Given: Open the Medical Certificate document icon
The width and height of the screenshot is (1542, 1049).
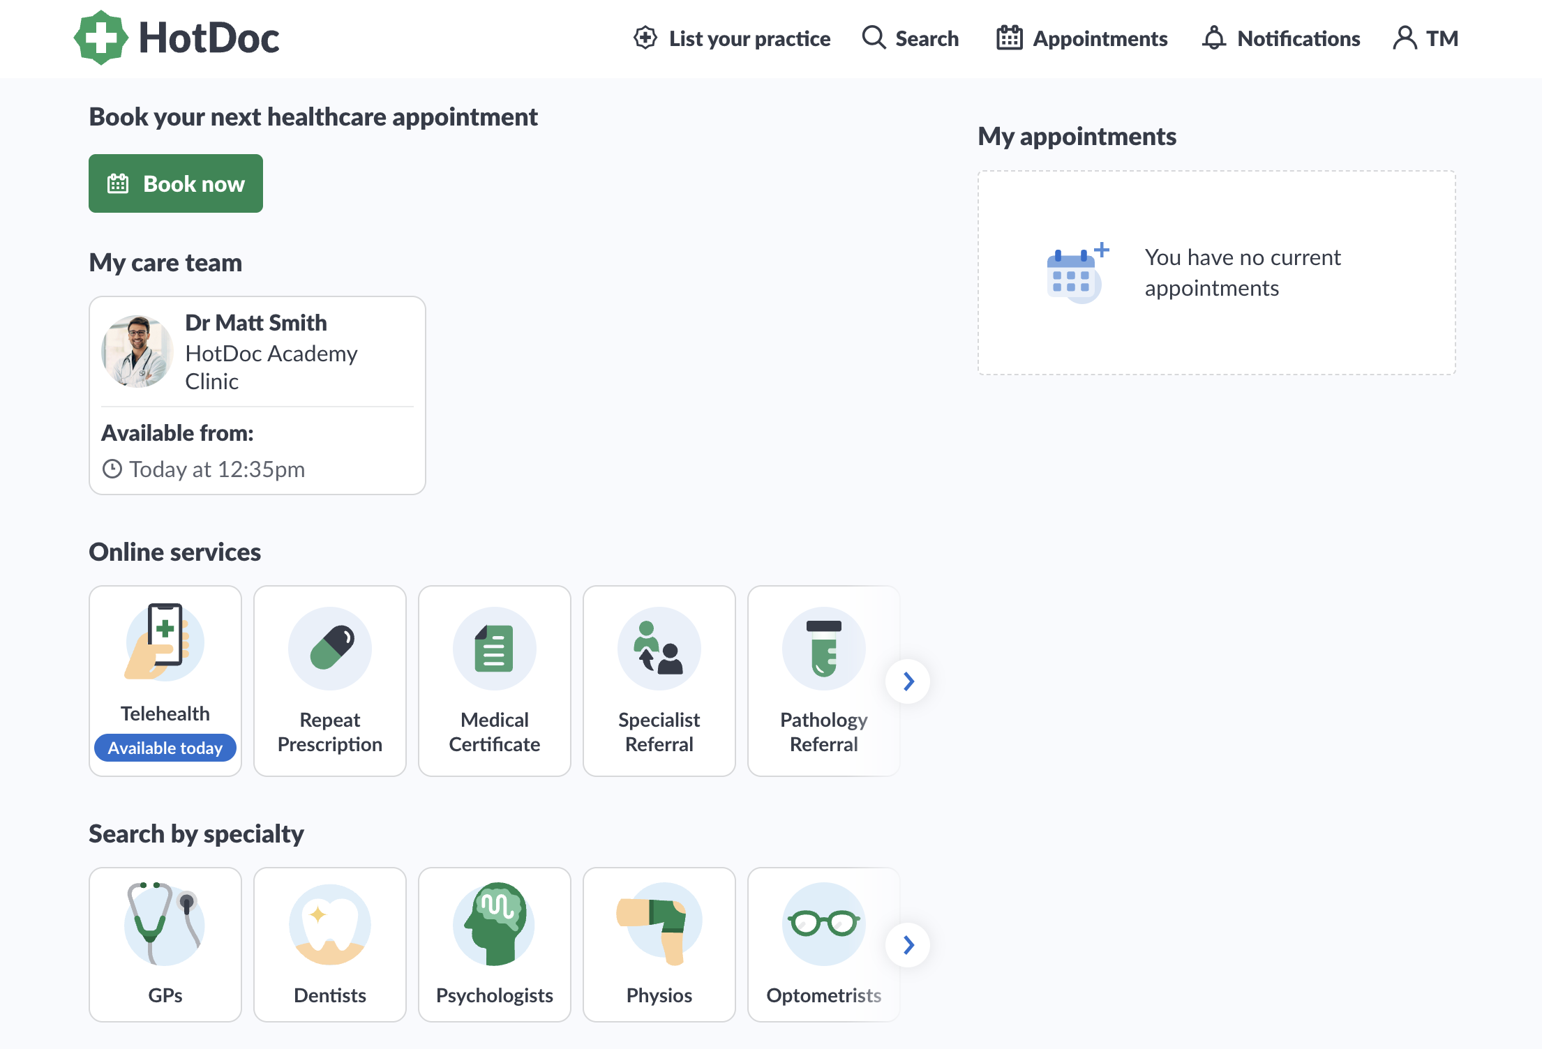Looking at the screenshot, I should 494,649.
